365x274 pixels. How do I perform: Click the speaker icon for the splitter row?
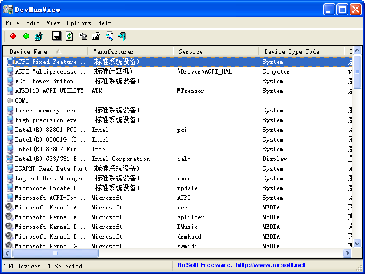[9, 217]
